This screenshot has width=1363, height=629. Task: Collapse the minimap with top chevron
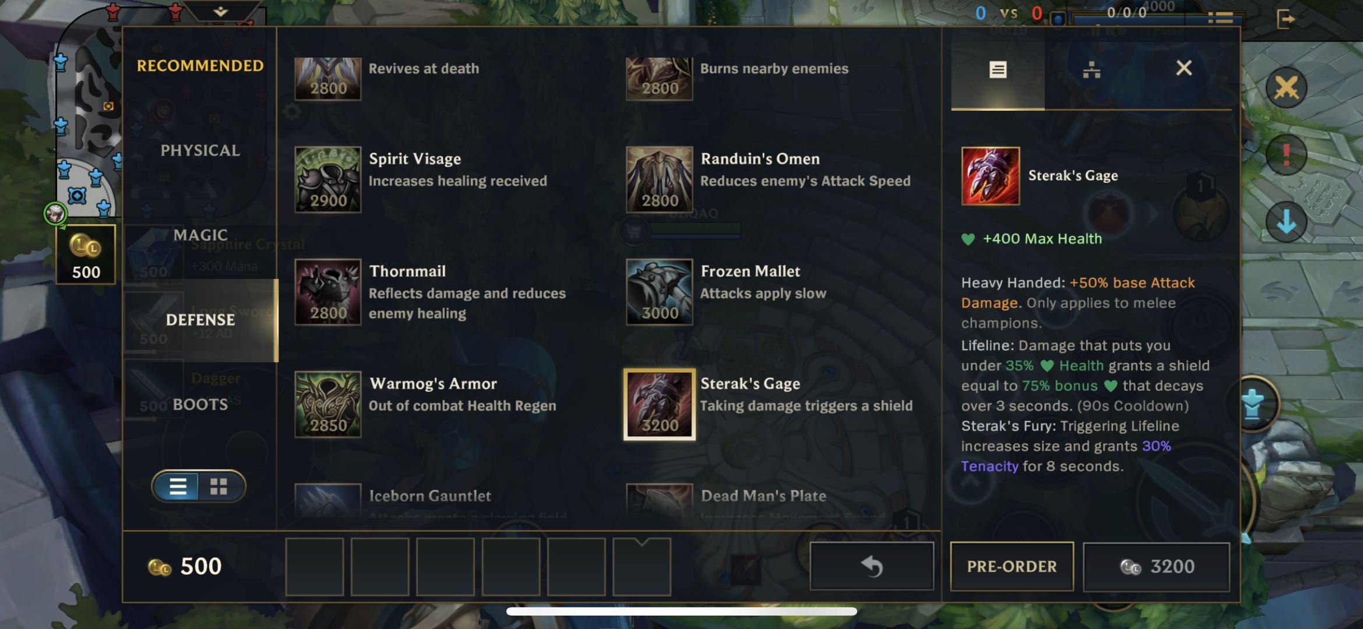pos(220,11)
